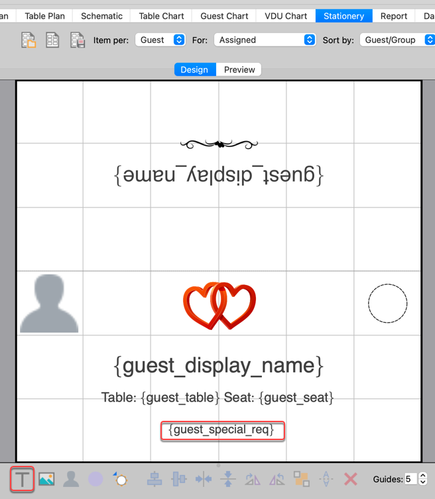Switch to the Guest Chart tab
Viewport: 435px width, 499px height.
[224, 16]
